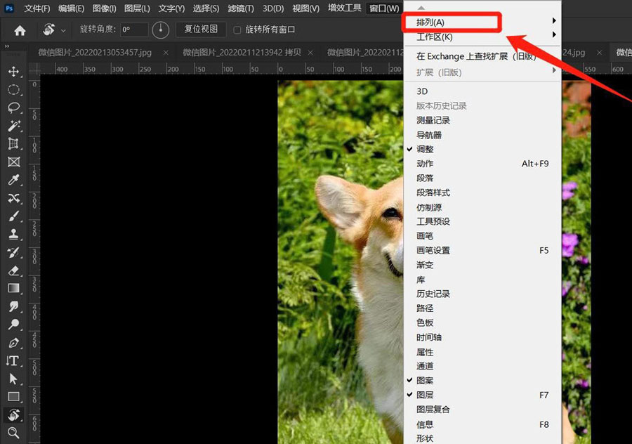The image size is (632, 444).
Task: Pick the Eyedropper tool
Action: 14,180
